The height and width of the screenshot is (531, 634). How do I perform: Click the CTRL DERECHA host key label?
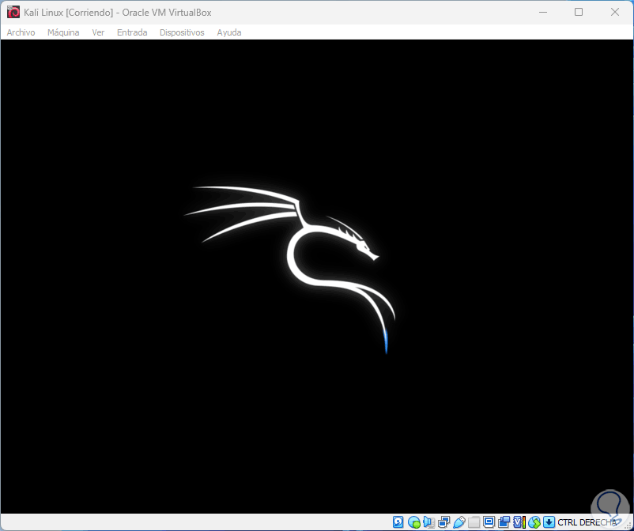point(587,522)
